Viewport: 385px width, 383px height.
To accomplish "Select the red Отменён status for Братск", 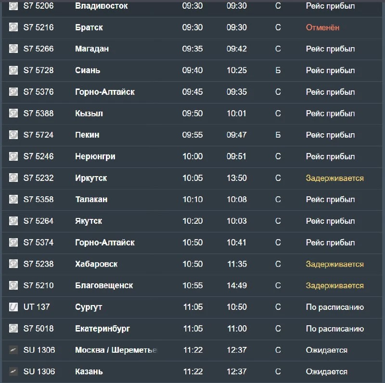I will 322,27.
